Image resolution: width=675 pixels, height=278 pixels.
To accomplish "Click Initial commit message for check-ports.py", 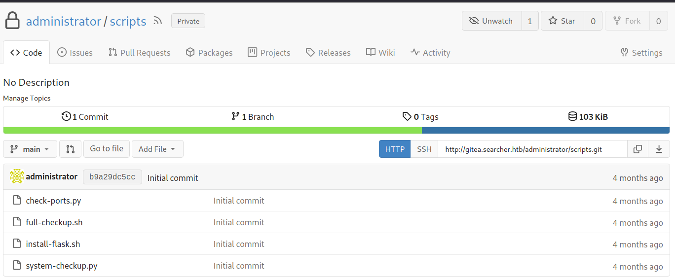I will (239, 201).
